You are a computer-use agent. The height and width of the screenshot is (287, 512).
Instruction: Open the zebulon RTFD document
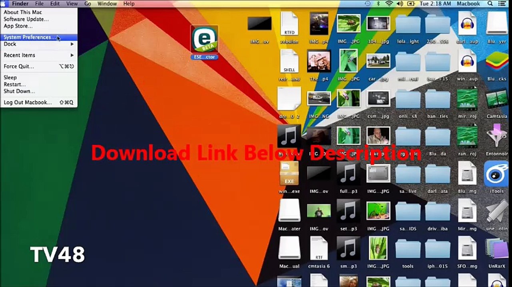point(289,24)
